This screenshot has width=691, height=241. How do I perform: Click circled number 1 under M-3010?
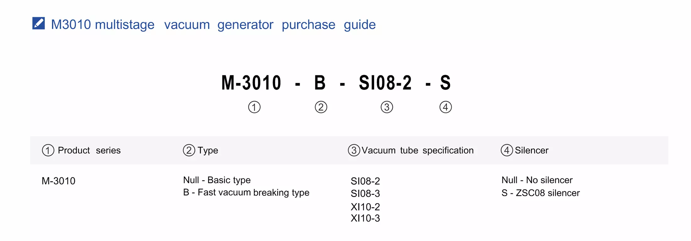(x=254, y=107)
